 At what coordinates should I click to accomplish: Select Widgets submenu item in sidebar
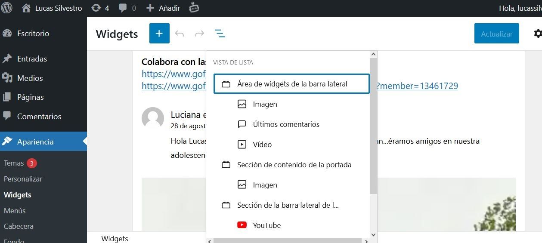coord(18,195)
